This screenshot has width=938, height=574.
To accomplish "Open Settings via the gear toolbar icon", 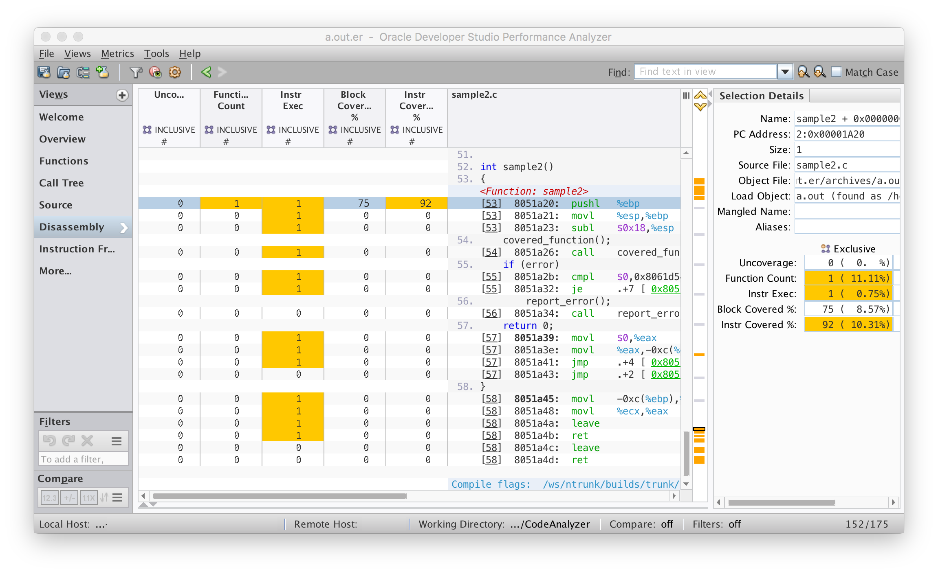I will pyautogui.click(x=175, y=72).
